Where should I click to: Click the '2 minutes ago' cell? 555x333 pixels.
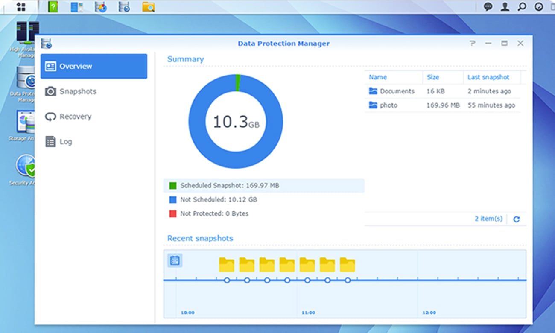pos(489,91)
